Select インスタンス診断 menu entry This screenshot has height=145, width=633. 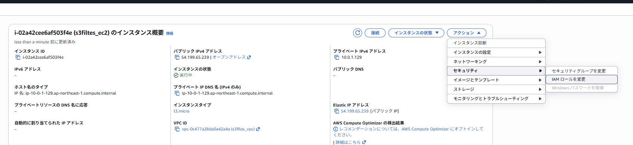pos(496,43)
